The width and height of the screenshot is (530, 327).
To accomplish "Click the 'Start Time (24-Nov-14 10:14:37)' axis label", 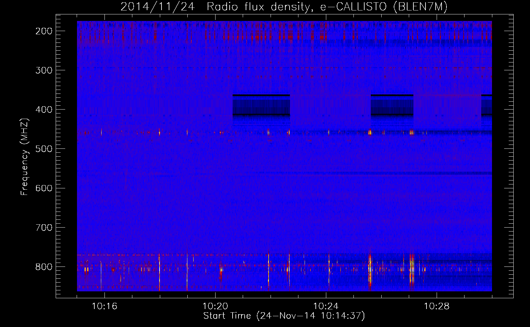I will tap(284, 316).
